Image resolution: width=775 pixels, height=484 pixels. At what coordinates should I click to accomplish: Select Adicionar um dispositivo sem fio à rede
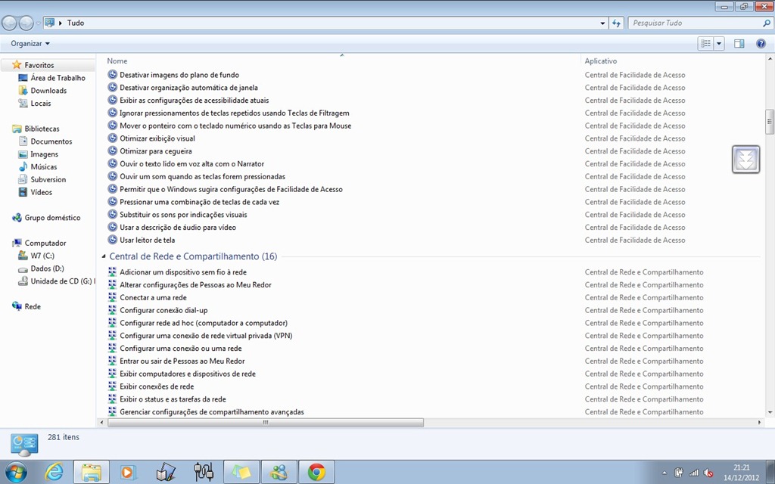[183, 272]
